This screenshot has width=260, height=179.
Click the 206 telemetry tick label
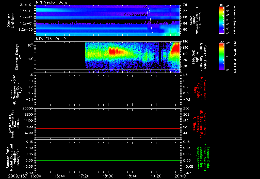point(186,115)
